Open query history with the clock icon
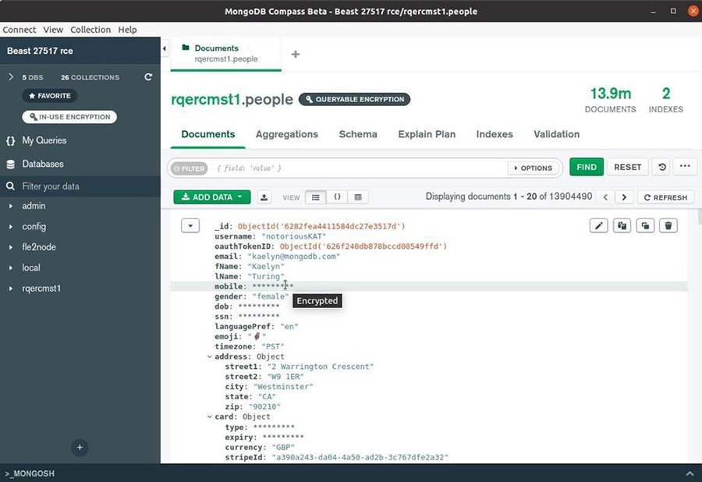The width and height of the screenshot is (702, 482). (660, 167)
